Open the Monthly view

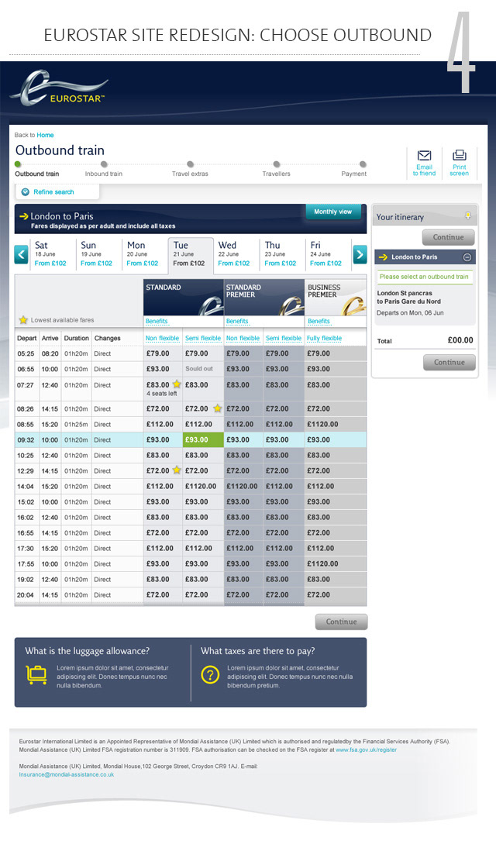pos(332,212)
